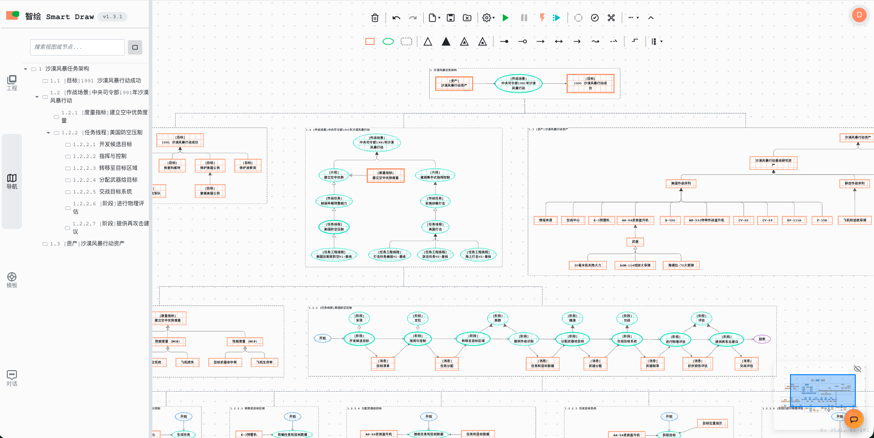The image size is (874, 438).
Task: Switch to the 模板 sidebar tab
Action: tap(12, 280)
